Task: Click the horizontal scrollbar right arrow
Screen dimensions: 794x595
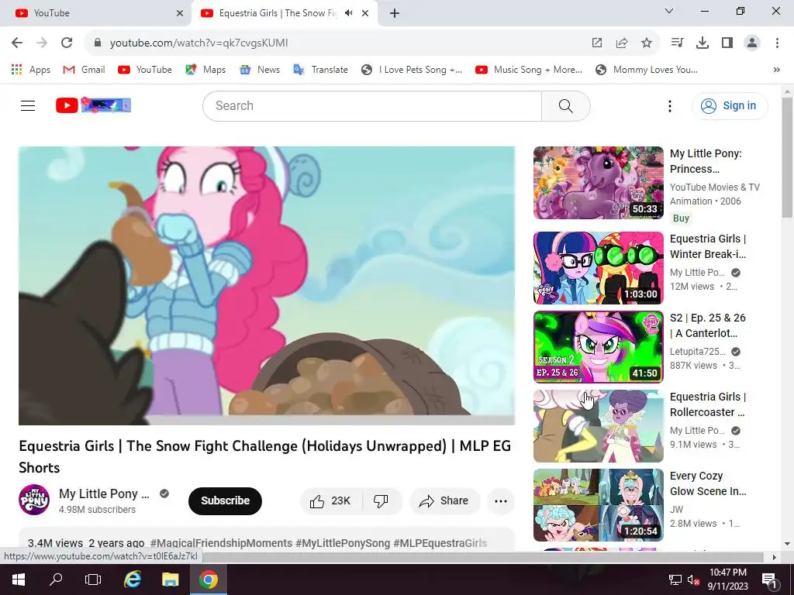Action: 775,557
